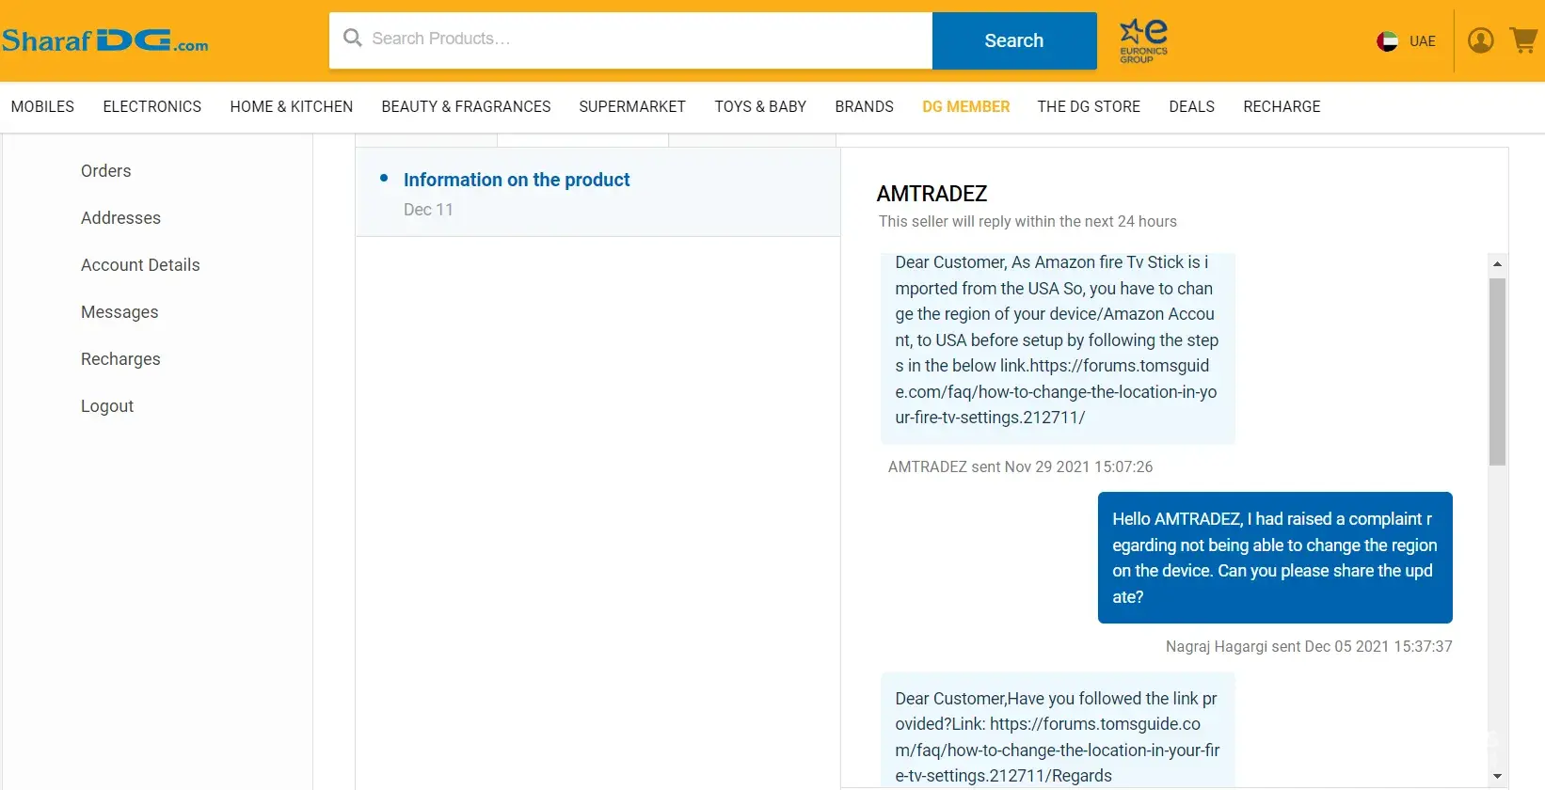Type in the Search Products field
The width and height of the screenshot is (1545, 790).
click(x=640, y=39)
